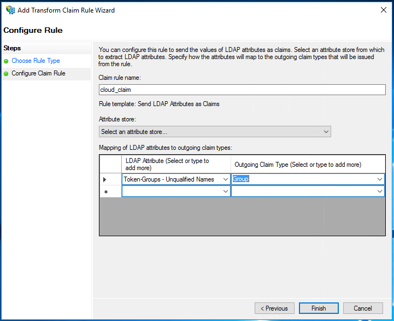Click green bullet beside Choose Rule Type
394x321 pixels.
click(x=6, y=61)
